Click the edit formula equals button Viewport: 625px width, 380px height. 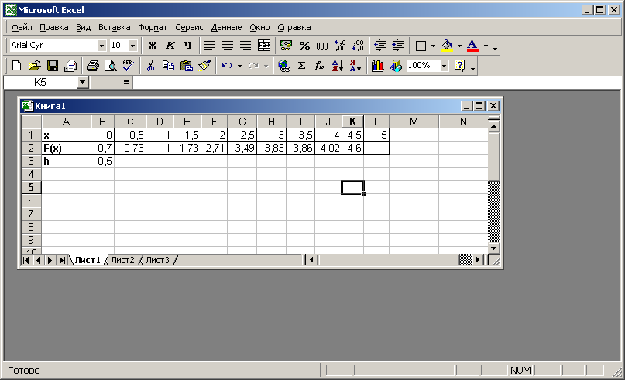coord(126,83)
